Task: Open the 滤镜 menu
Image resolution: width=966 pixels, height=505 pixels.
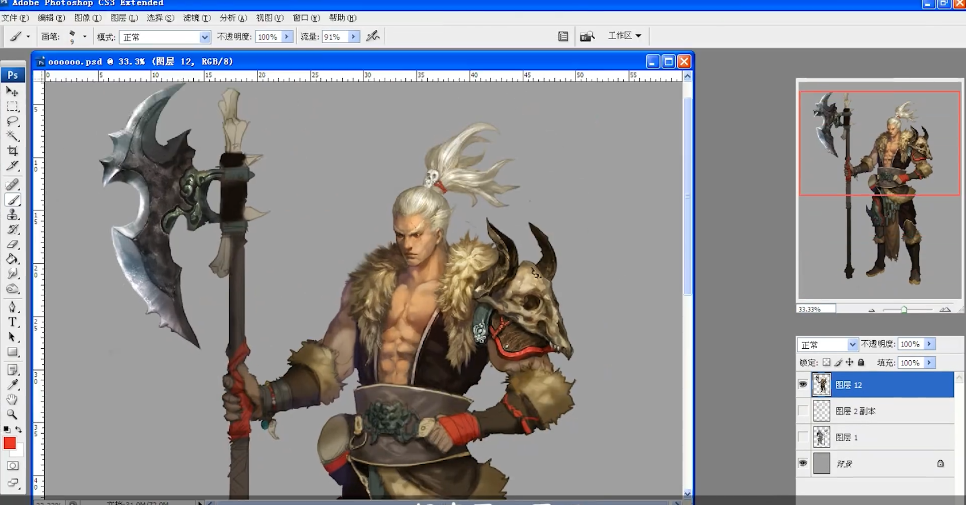Action: click(197, 18)
